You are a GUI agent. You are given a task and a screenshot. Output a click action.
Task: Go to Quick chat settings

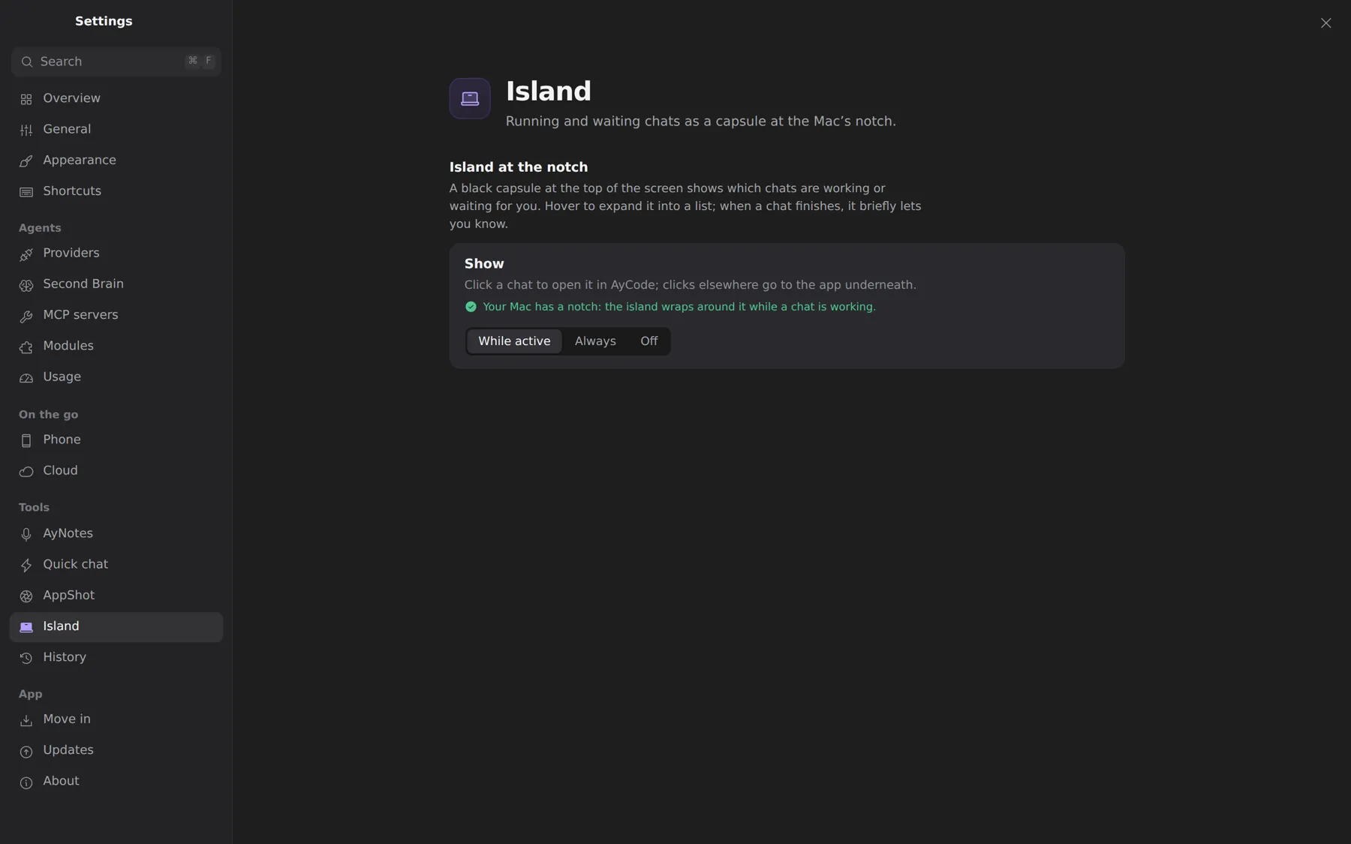116,564
